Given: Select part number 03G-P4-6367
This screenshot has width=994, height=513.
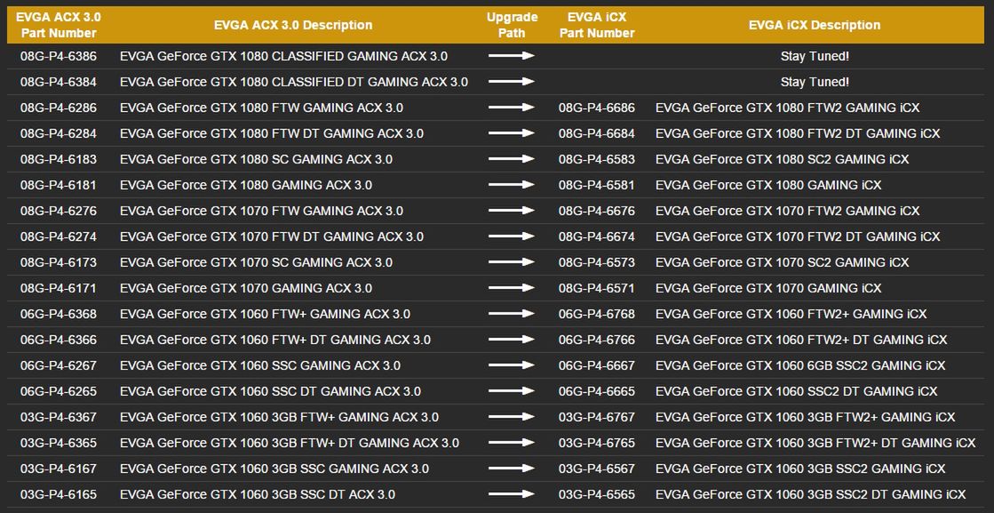Looking at the screenshot, I should point(59,417).
